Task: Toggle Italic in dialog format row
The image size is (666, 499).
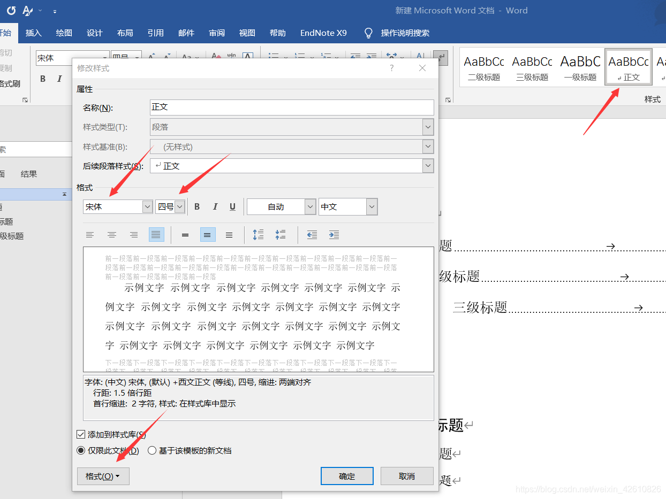Action: click(x=215, y=206)
